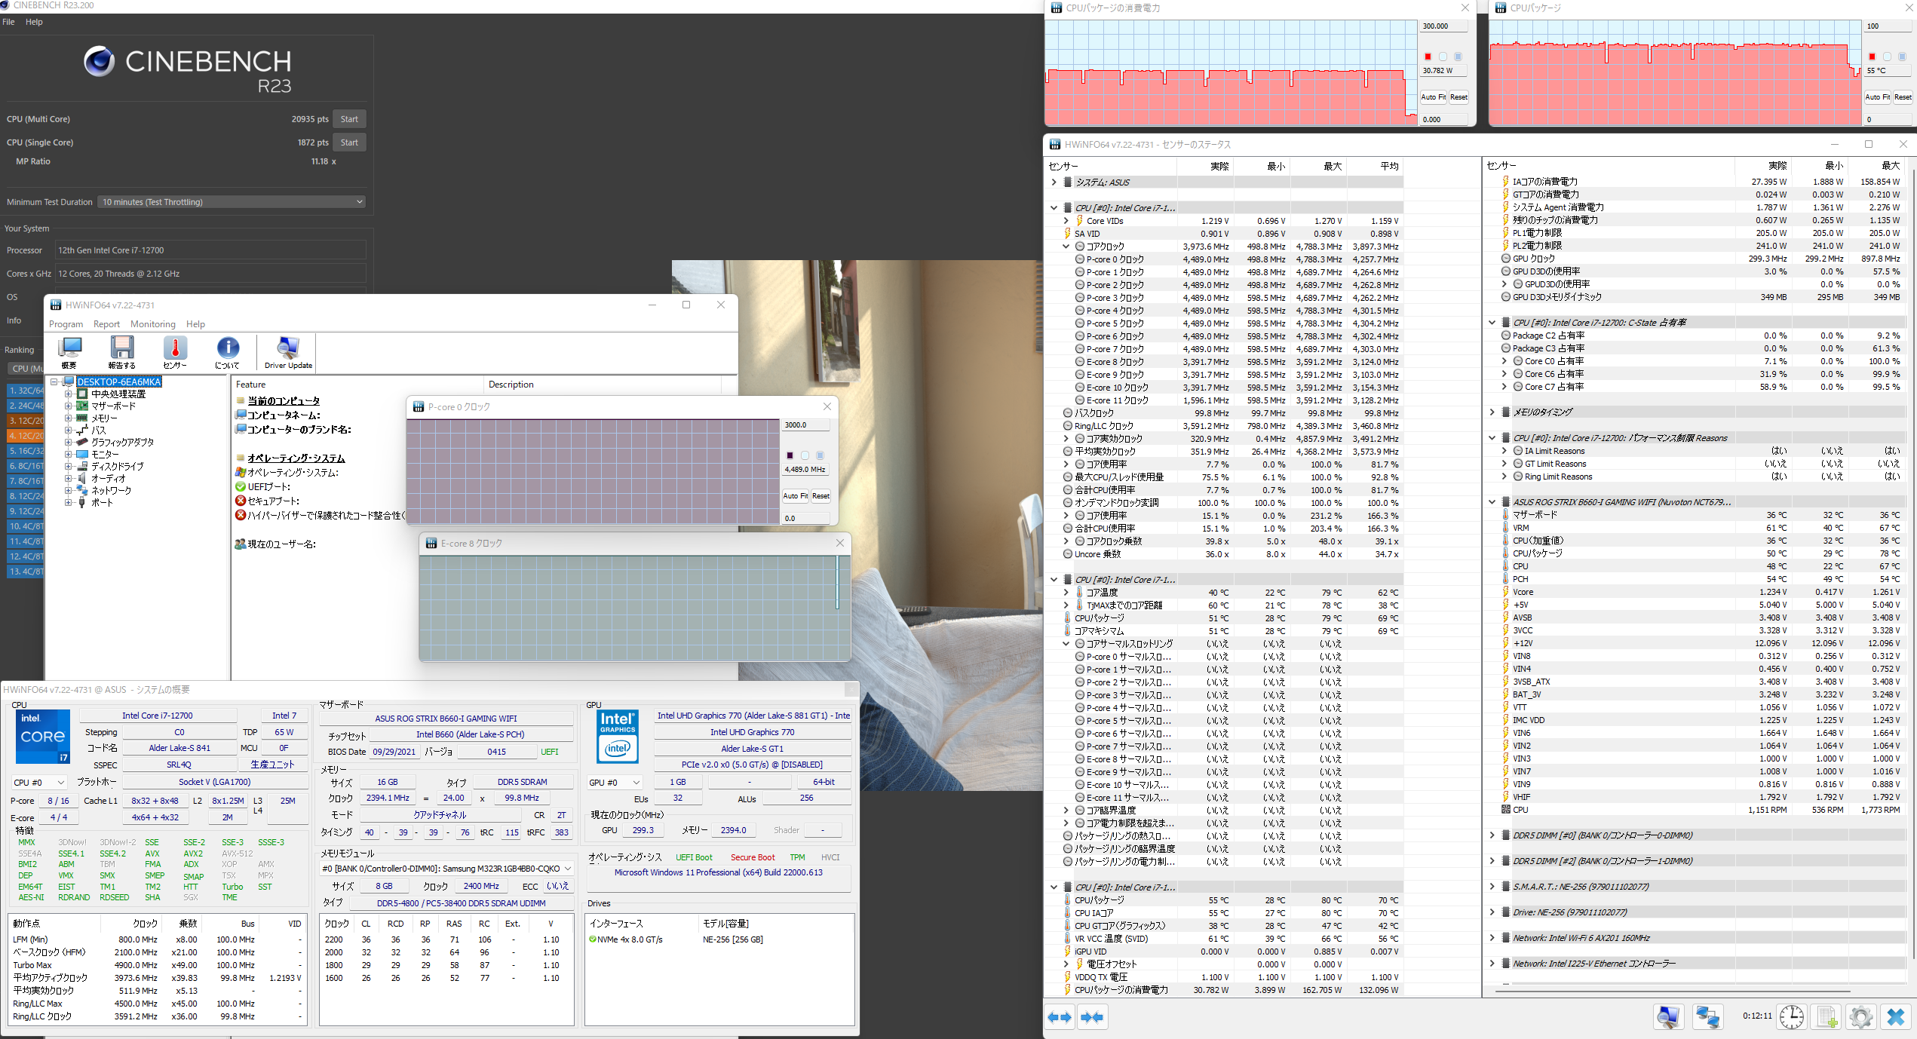The width and height of the screenshot is (1917, 1039).
Task: Select マザーボード node in device tree
Action: 114,406
